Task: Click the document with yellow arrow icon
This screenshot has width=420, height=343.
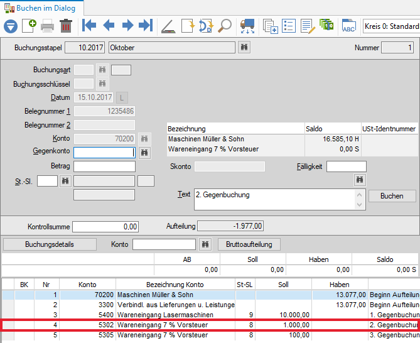Action: pos(188,26)
